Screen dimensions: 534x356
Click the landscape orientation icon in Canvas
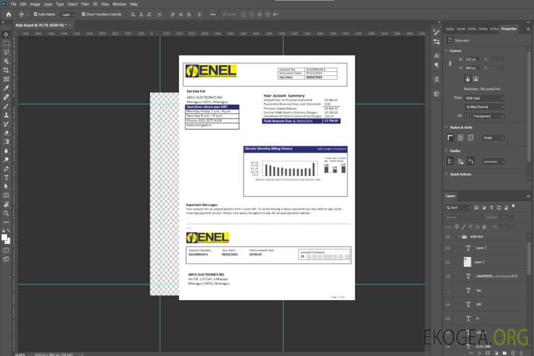[476, 79]
